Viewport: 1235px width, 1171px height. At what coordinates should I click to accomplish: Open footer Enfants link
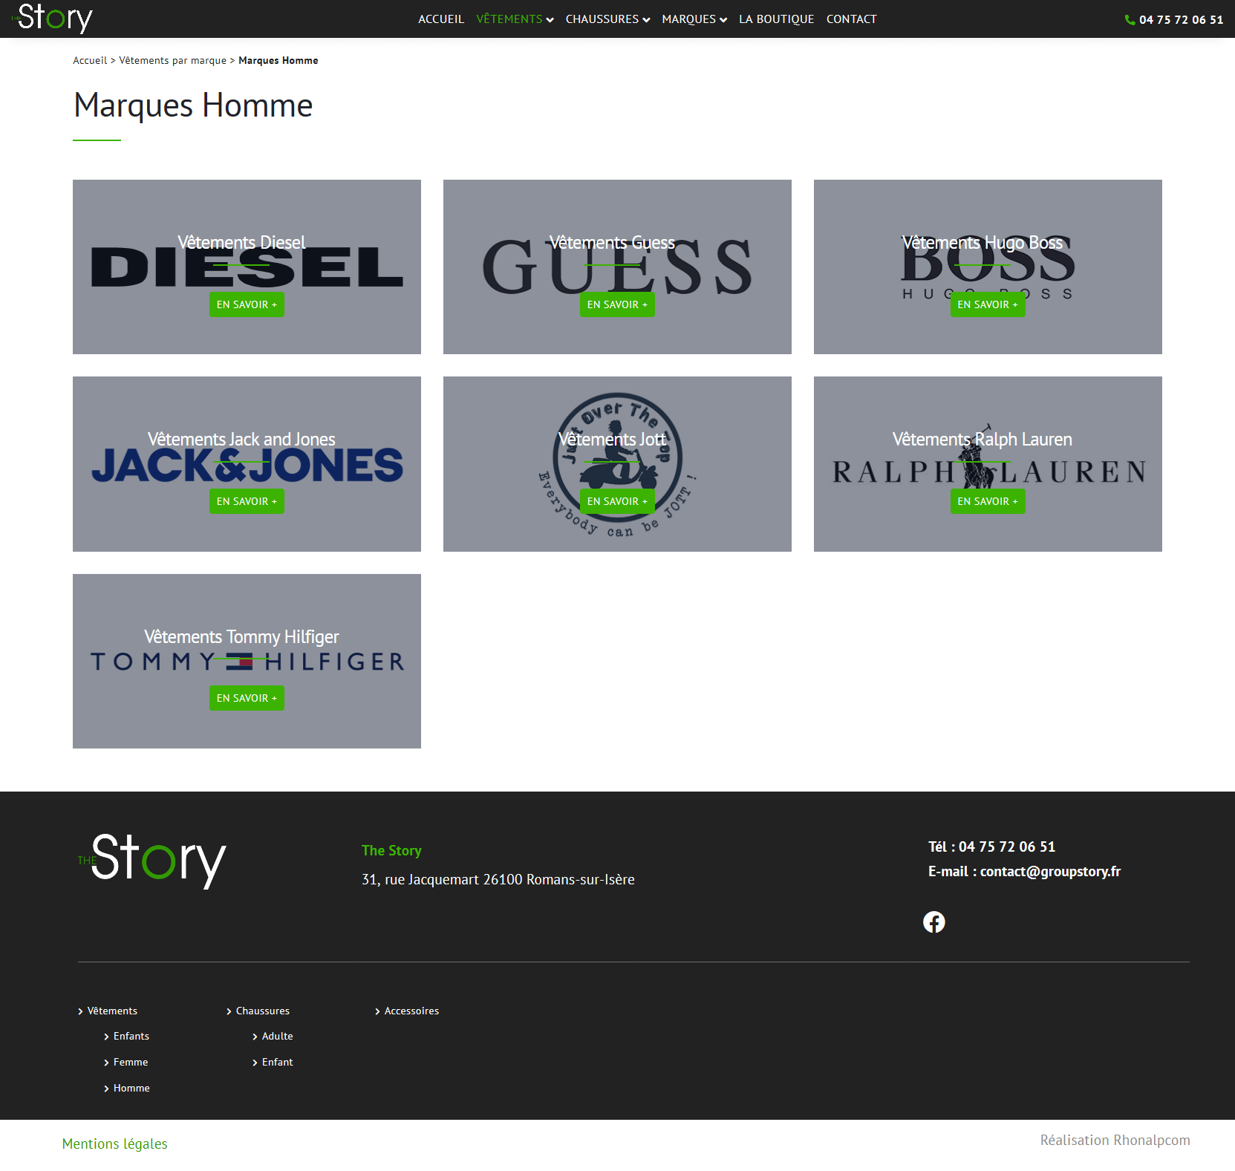(x=131, y=1036)
